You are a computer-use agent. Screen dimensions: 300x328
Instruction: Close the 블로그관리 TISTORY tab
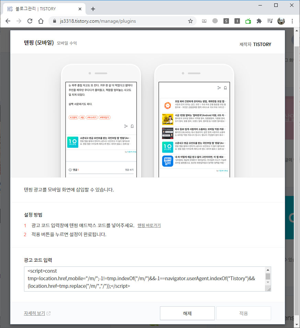point(80,9)
